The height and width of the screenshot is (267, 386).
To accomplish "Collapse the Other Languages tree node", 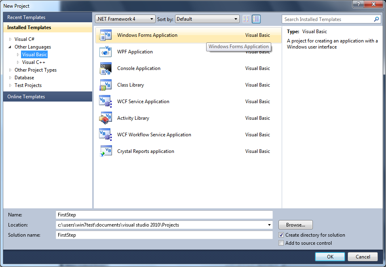I will pyautogui.click(x=10, y=47).
